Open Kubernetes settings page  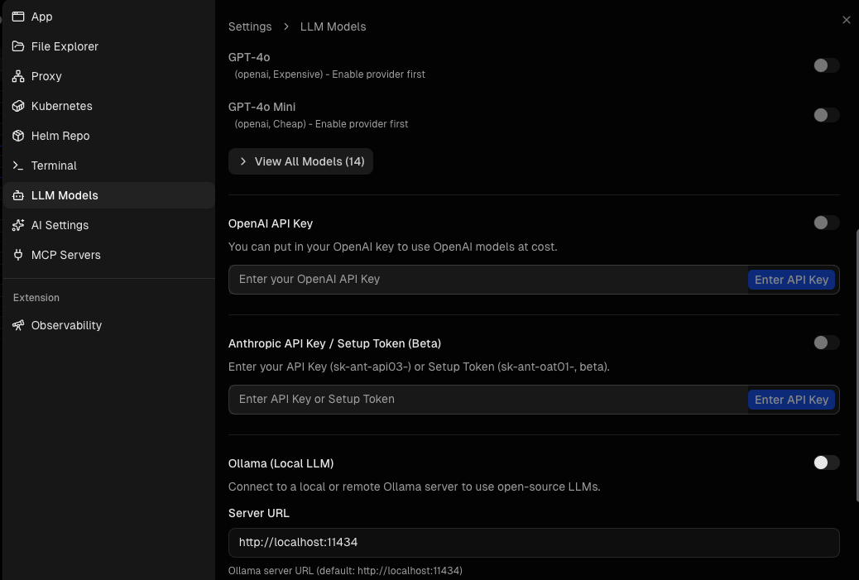(x=109, y=106)
